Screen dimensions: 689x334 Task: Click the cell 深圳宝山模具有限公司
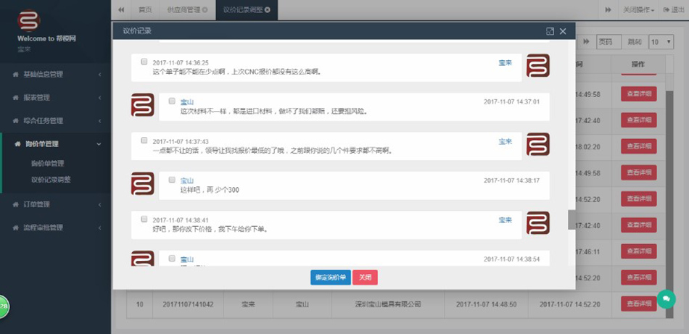pos(388,304)
